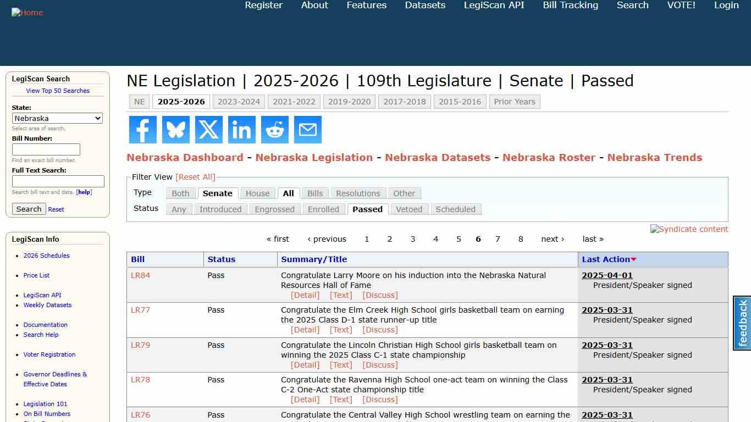
Task: View details for bill LR84
Action: point(305,295)
